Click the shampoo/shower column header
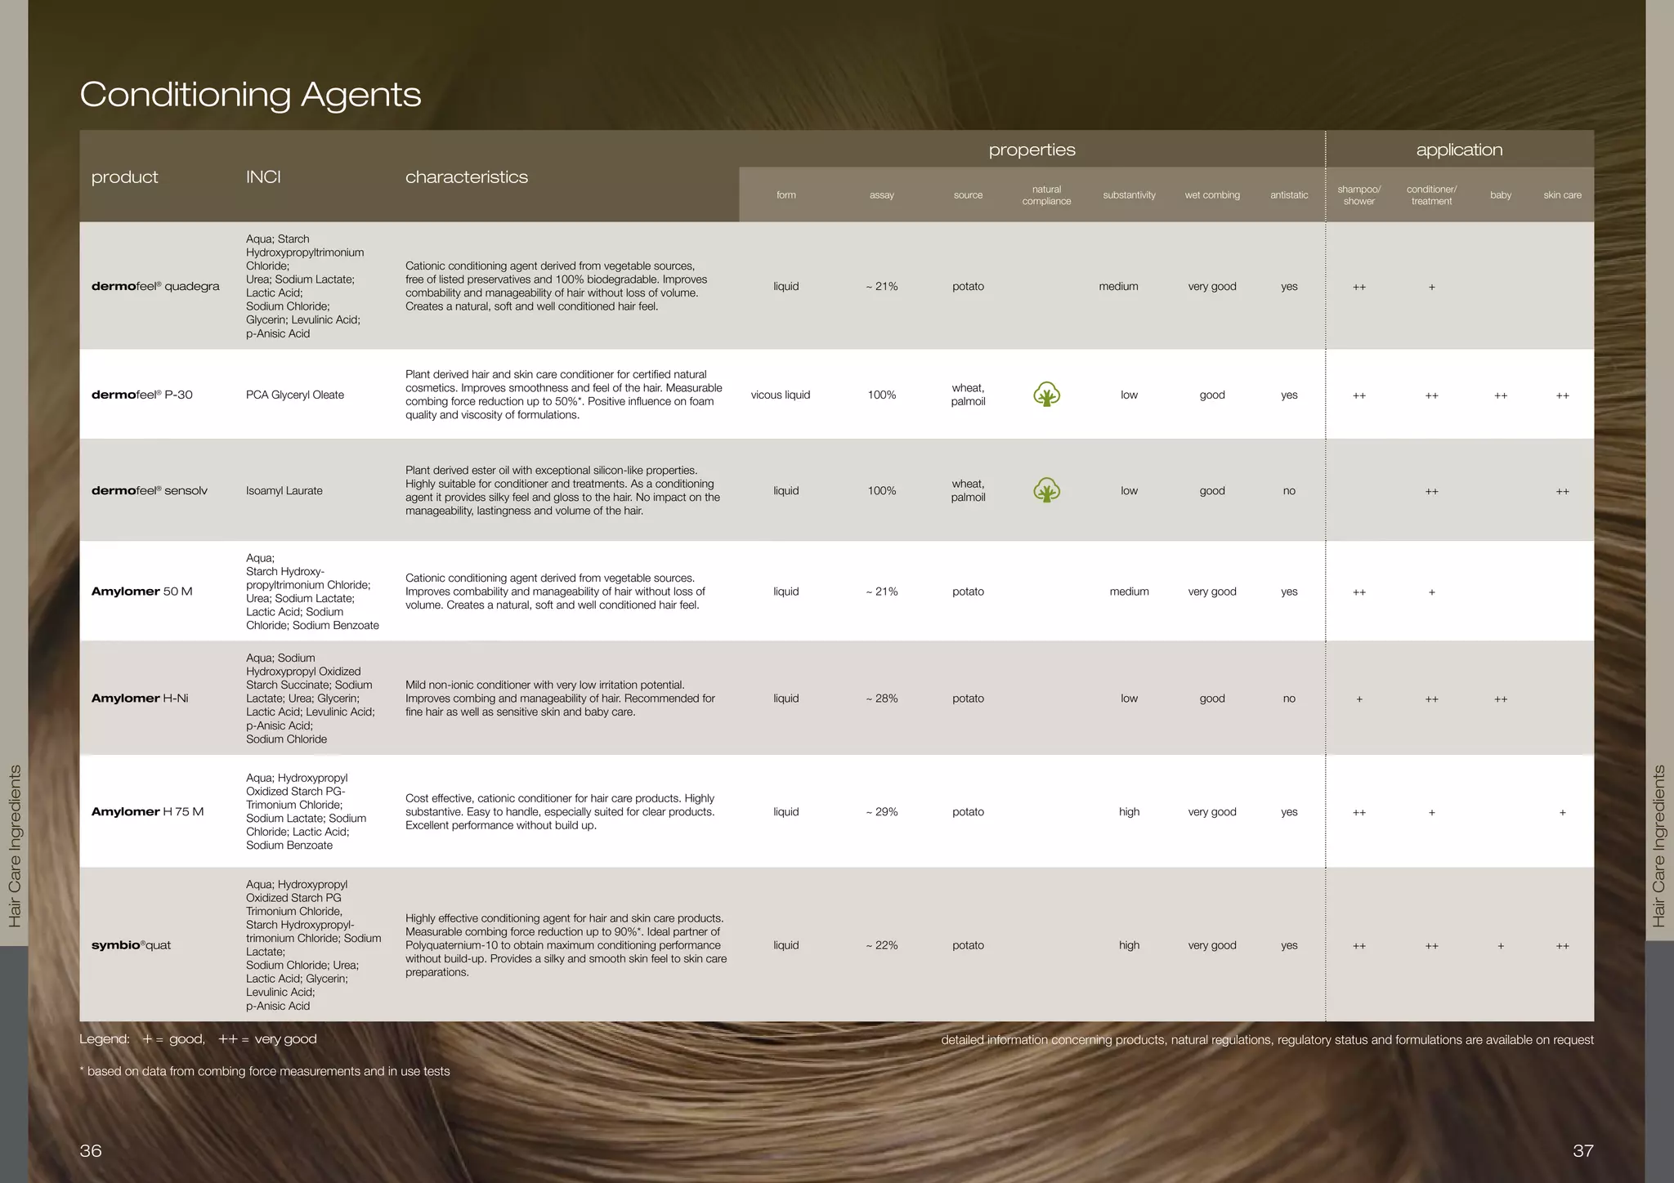1674x1183 pixels. point(1358,195)
